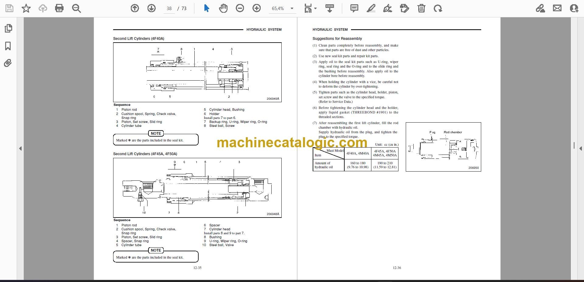Upload file to cloud icon
Viewport: 584px width, 282px height.
tap(43, 8)
